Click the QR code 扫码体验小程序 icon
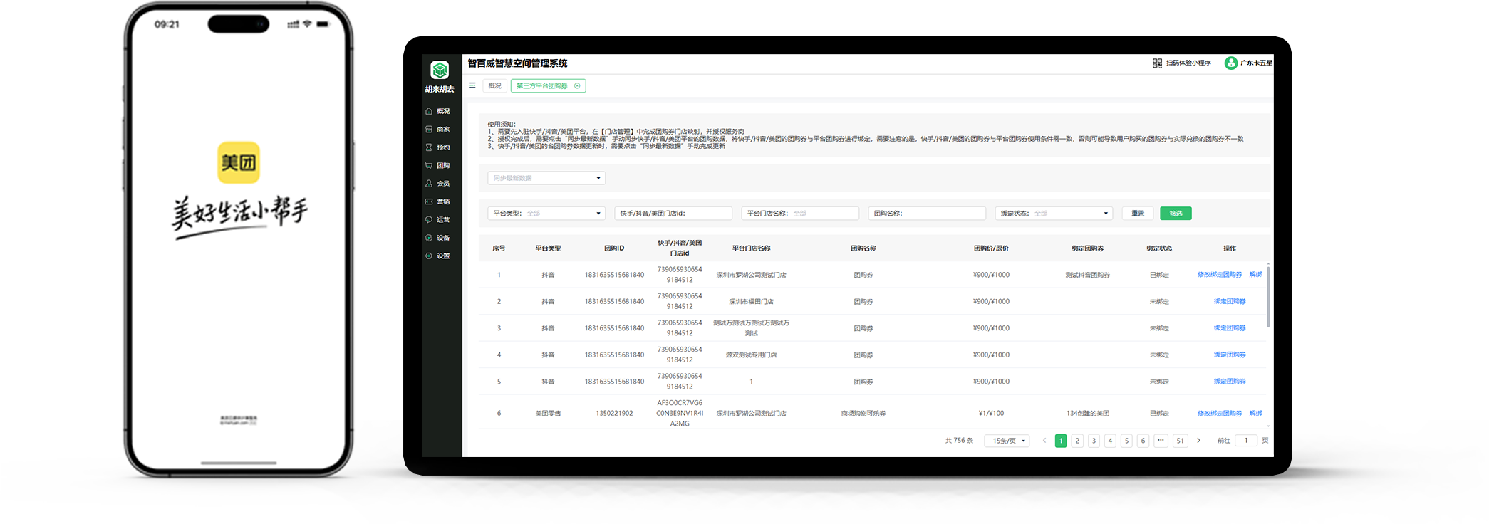This screenshot has width=1489, height=524. [1157, 63]
